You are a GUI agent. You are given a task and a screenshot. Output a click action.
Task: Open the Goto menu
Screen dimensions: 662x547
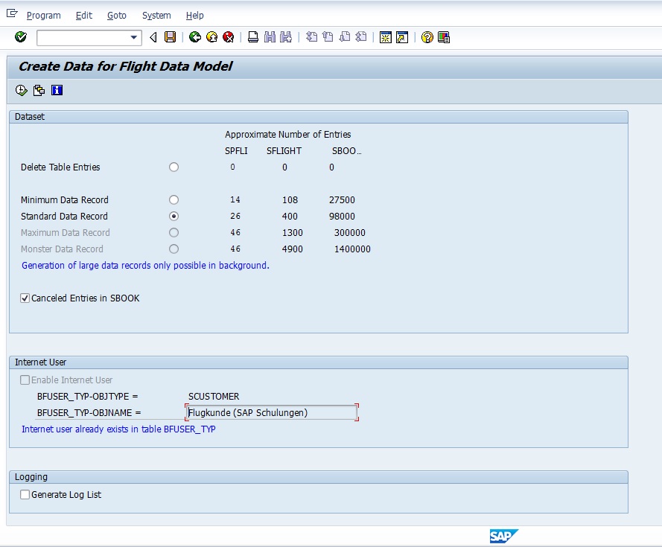click(116, 16)
